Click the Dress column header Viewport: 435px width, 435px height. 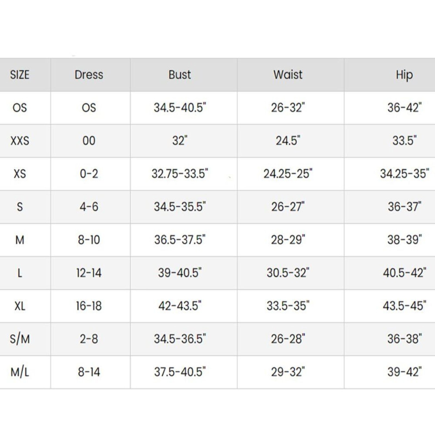pos(89,75)
